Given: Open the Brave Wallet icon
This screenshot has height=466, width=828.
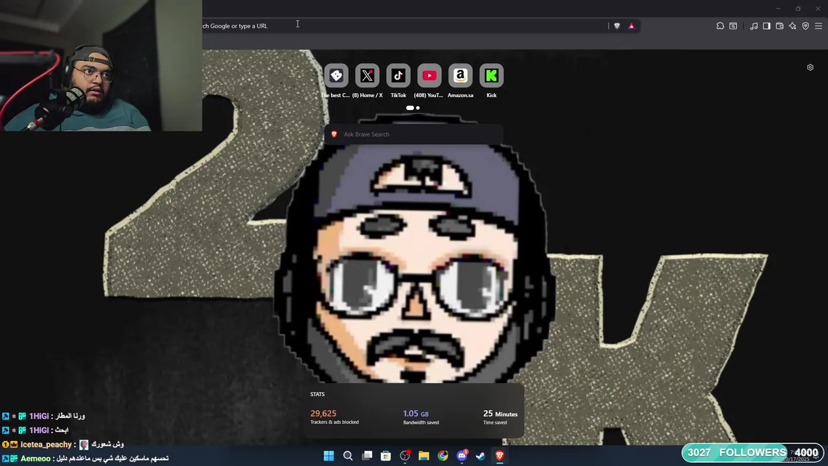Looking at the screenshot, I should (x=779, y=26).
